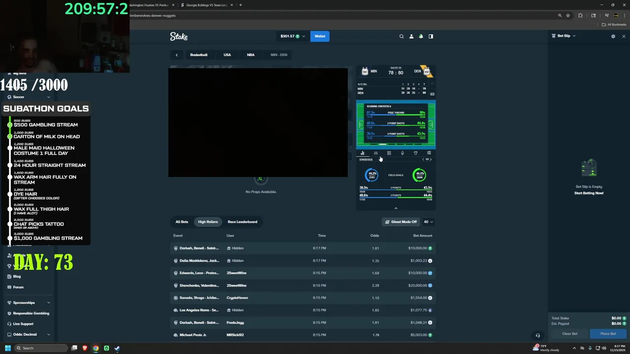The width and height of the screenshot is (630, 354).
Task: Click the search magnifier in Stake header
Action: tap(401, 36)
